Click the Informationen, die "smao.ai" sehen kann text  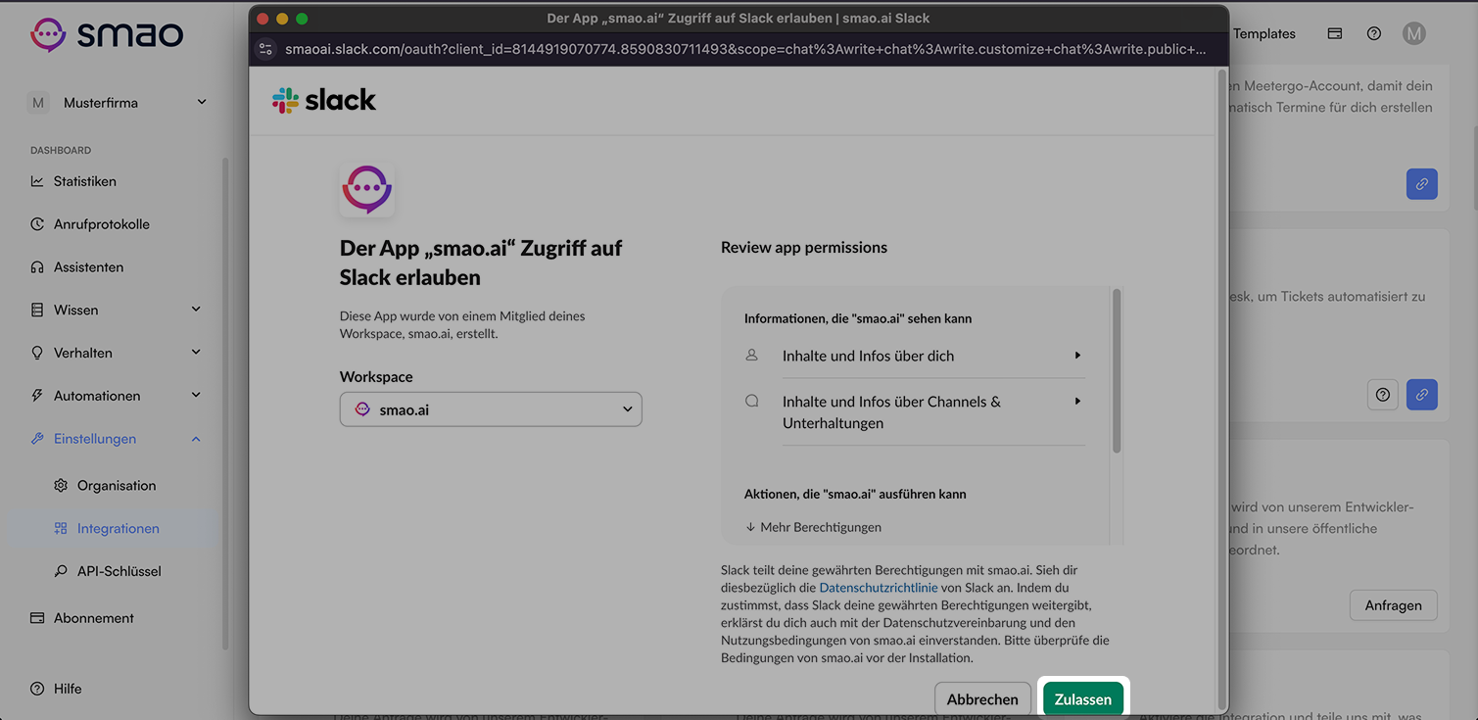(858, 318)
